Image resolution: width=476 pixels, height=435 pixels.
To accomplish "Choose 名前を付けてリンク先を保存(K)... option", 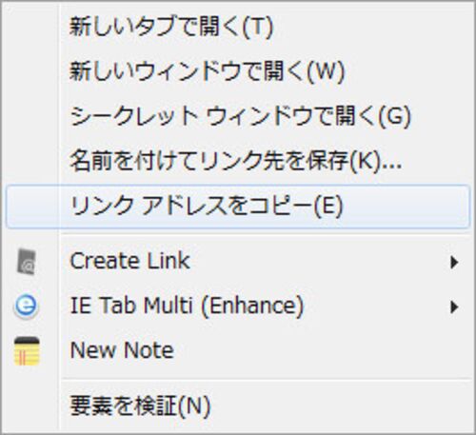I will [x=237, y=161].
